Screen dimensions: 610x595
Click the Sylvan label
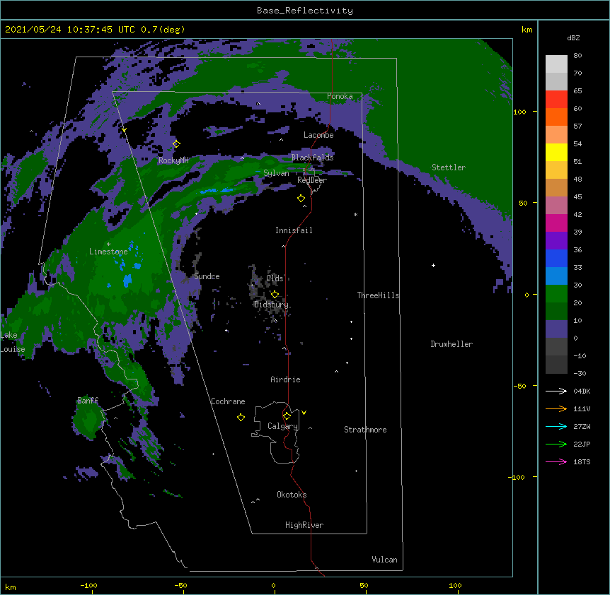276,173
